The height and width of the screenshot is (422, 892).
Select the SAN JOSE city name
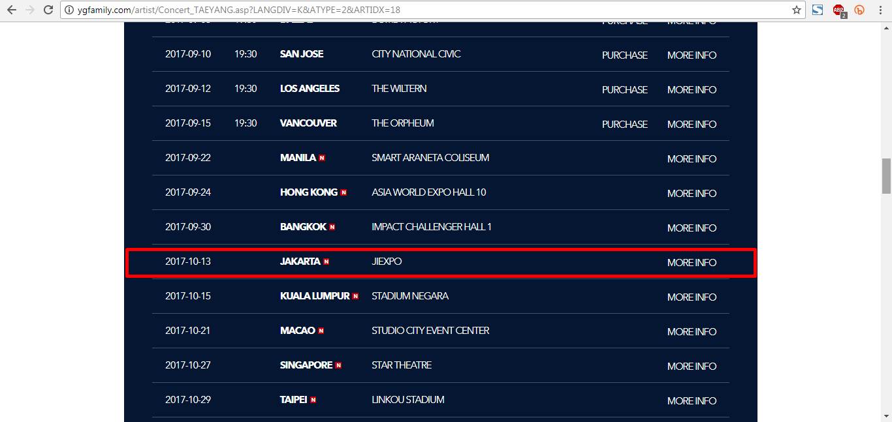(x=302, y=54)
